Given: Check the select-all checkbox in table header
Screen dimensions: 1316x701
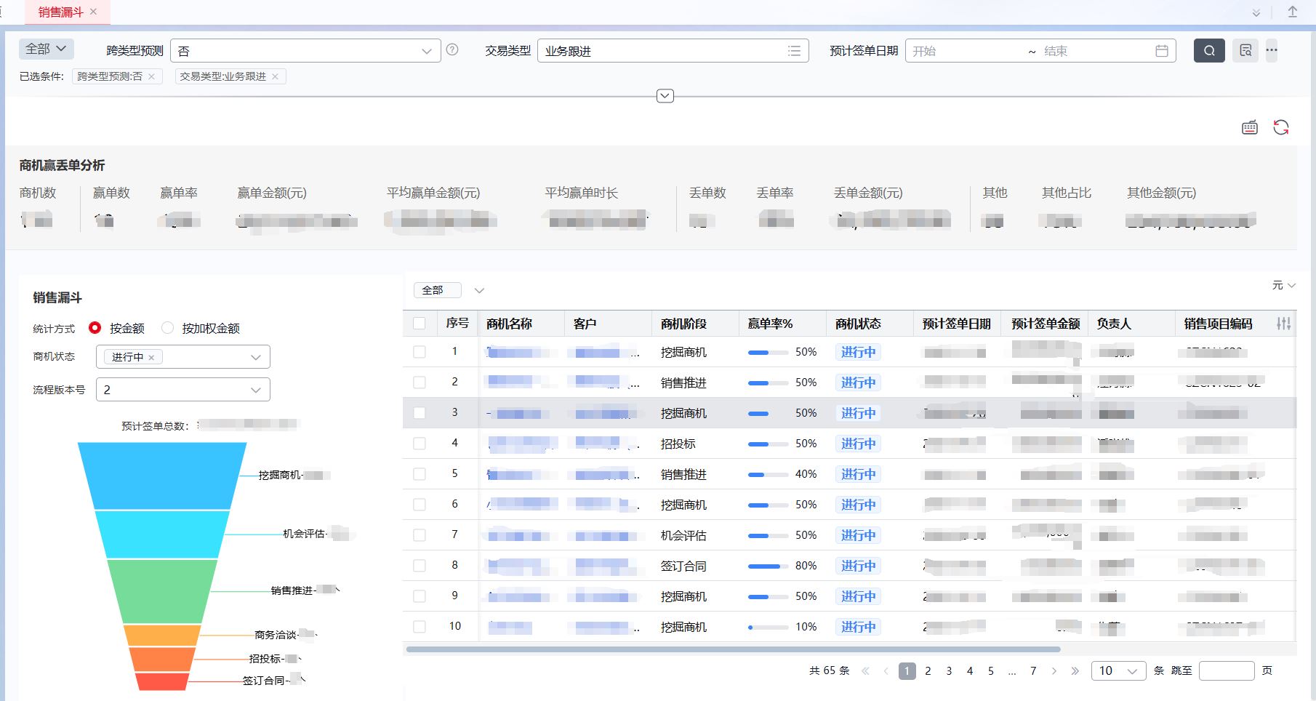Looking at the screenshot, I should click(420, 324).
